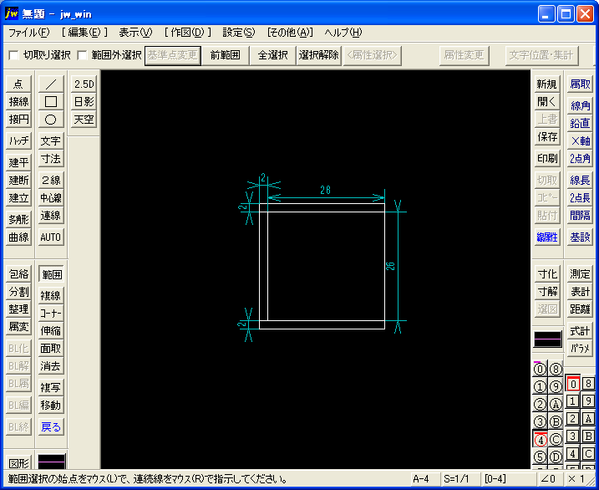Toggle layer circle 1

(540, 387)
